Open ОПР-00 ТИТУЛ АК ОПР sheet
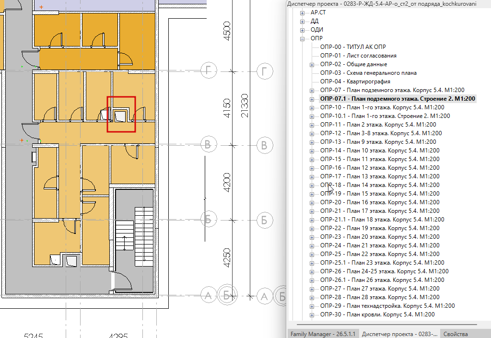This screenshot has width=491, height=338. (x=353, y=47)
